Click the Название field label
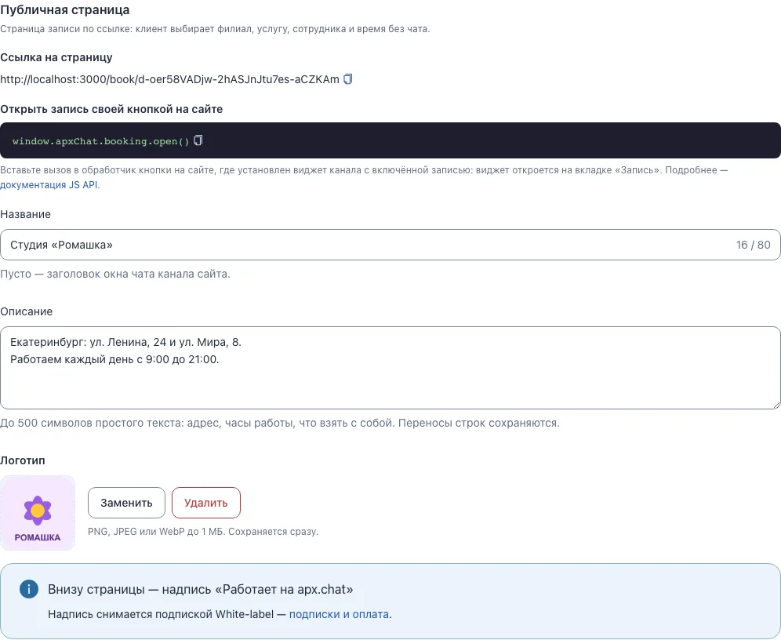Screen dimensions: 781x640 point(25,214)
